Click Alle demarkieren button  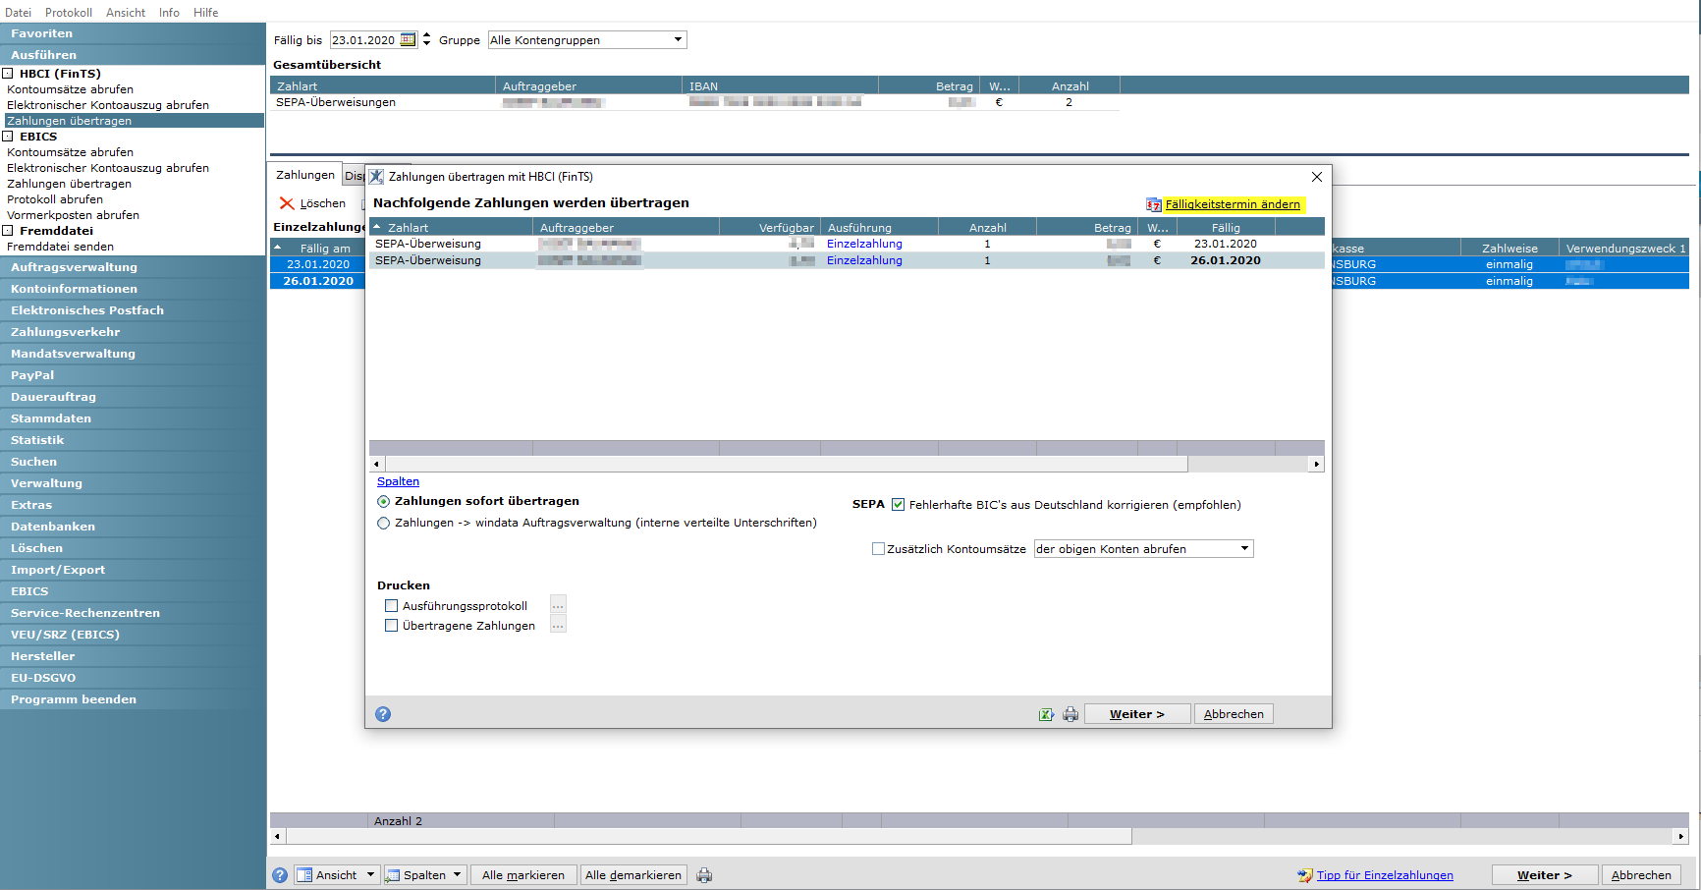(633, 875)
